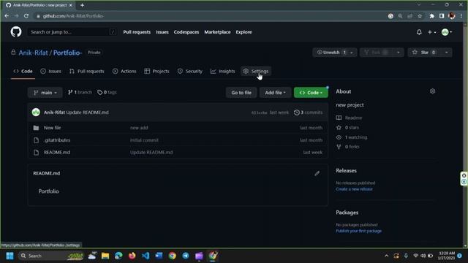Image resolution: width=468 pixels, height=263 pixels.
Task: Open the plus create-new menu
Action: [x=431, y=32]
